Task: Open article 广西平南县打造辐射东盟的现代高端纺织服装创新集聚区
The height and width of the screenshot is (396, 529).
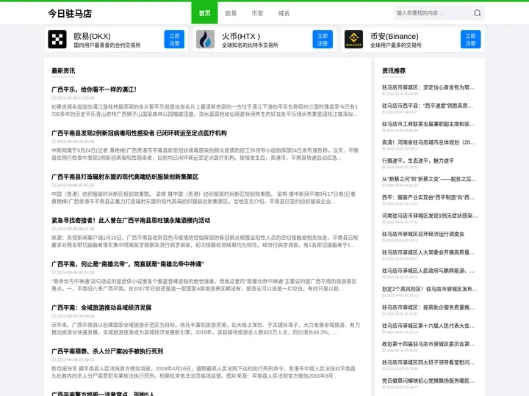Action: 125,177
